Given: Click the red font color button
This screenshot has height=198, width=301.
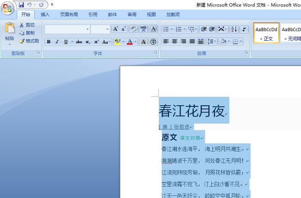Looking at the screenshot, I should 129,42.
